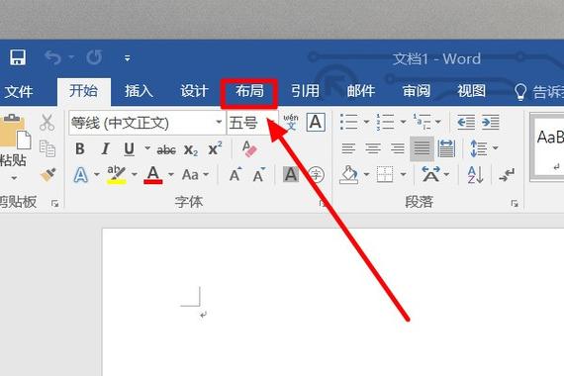Toggle subscript formatting
The image size is (564, 376).
point(191,149)
